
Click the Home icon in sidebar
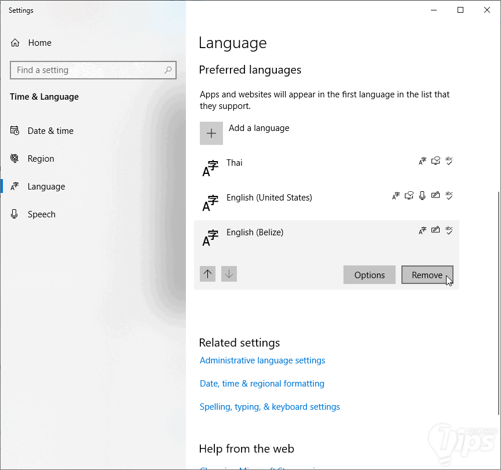click(x=15, y=42)
